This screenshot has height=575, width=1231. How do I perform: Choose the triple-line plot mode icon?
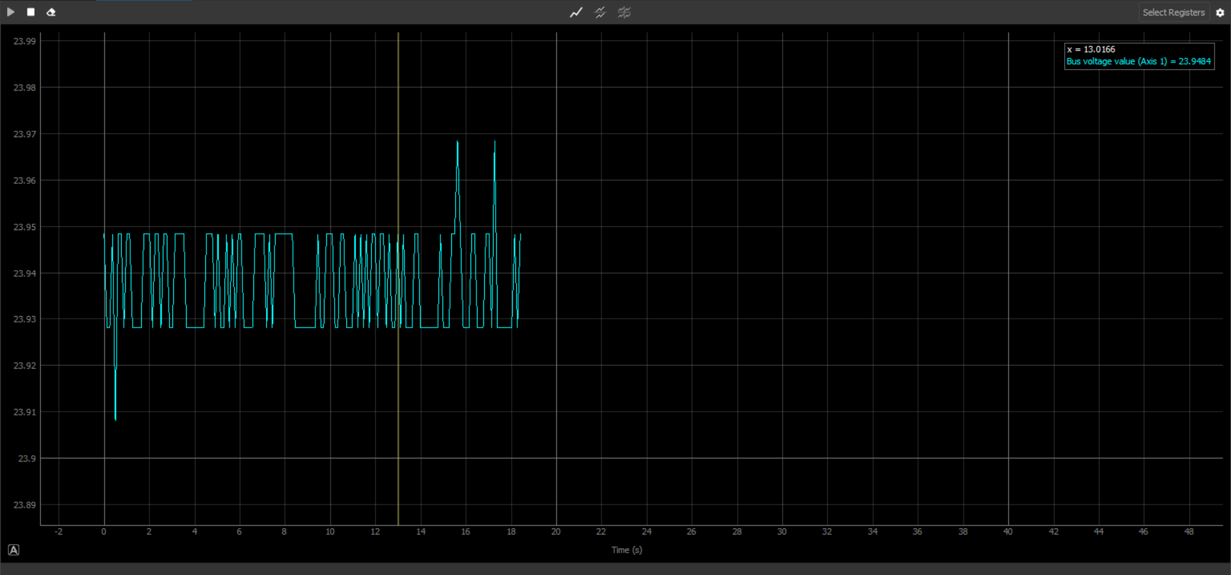point(624,12)
